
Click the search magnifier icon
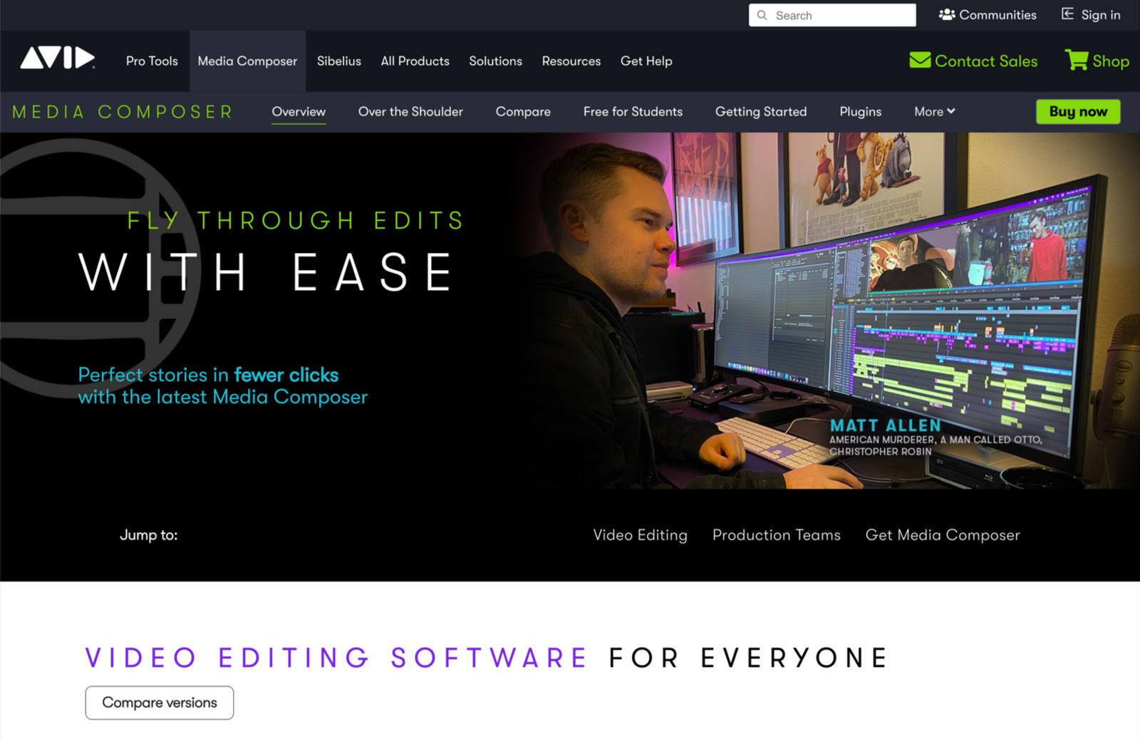point(762,15)
